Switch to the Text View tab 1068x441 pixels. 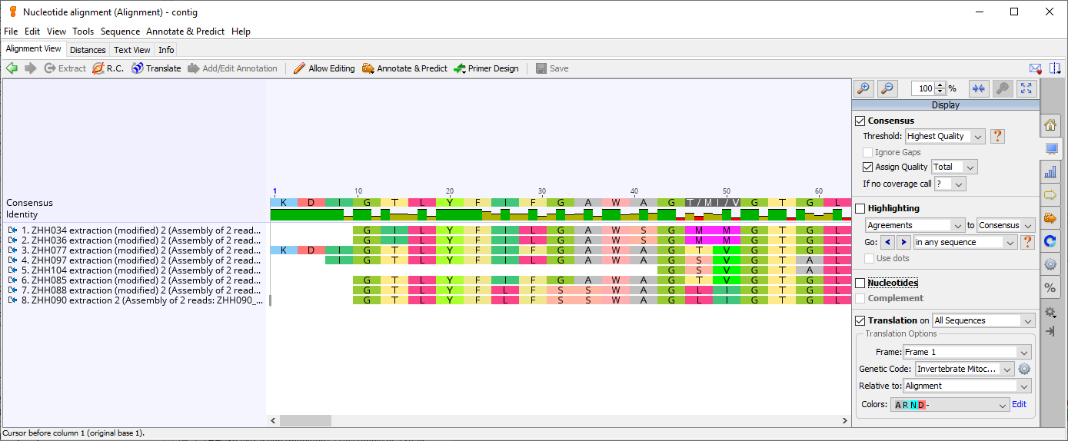pyautogui.click(x=132, y=50)
